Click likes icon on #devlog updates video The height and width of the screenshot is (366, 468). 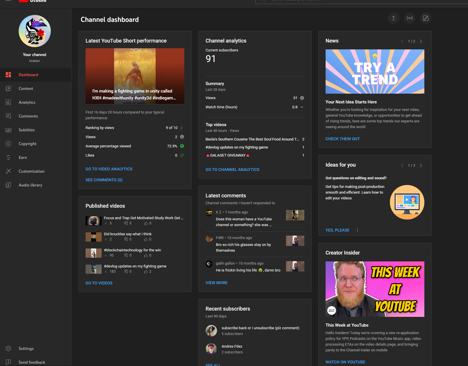(146, 271)
